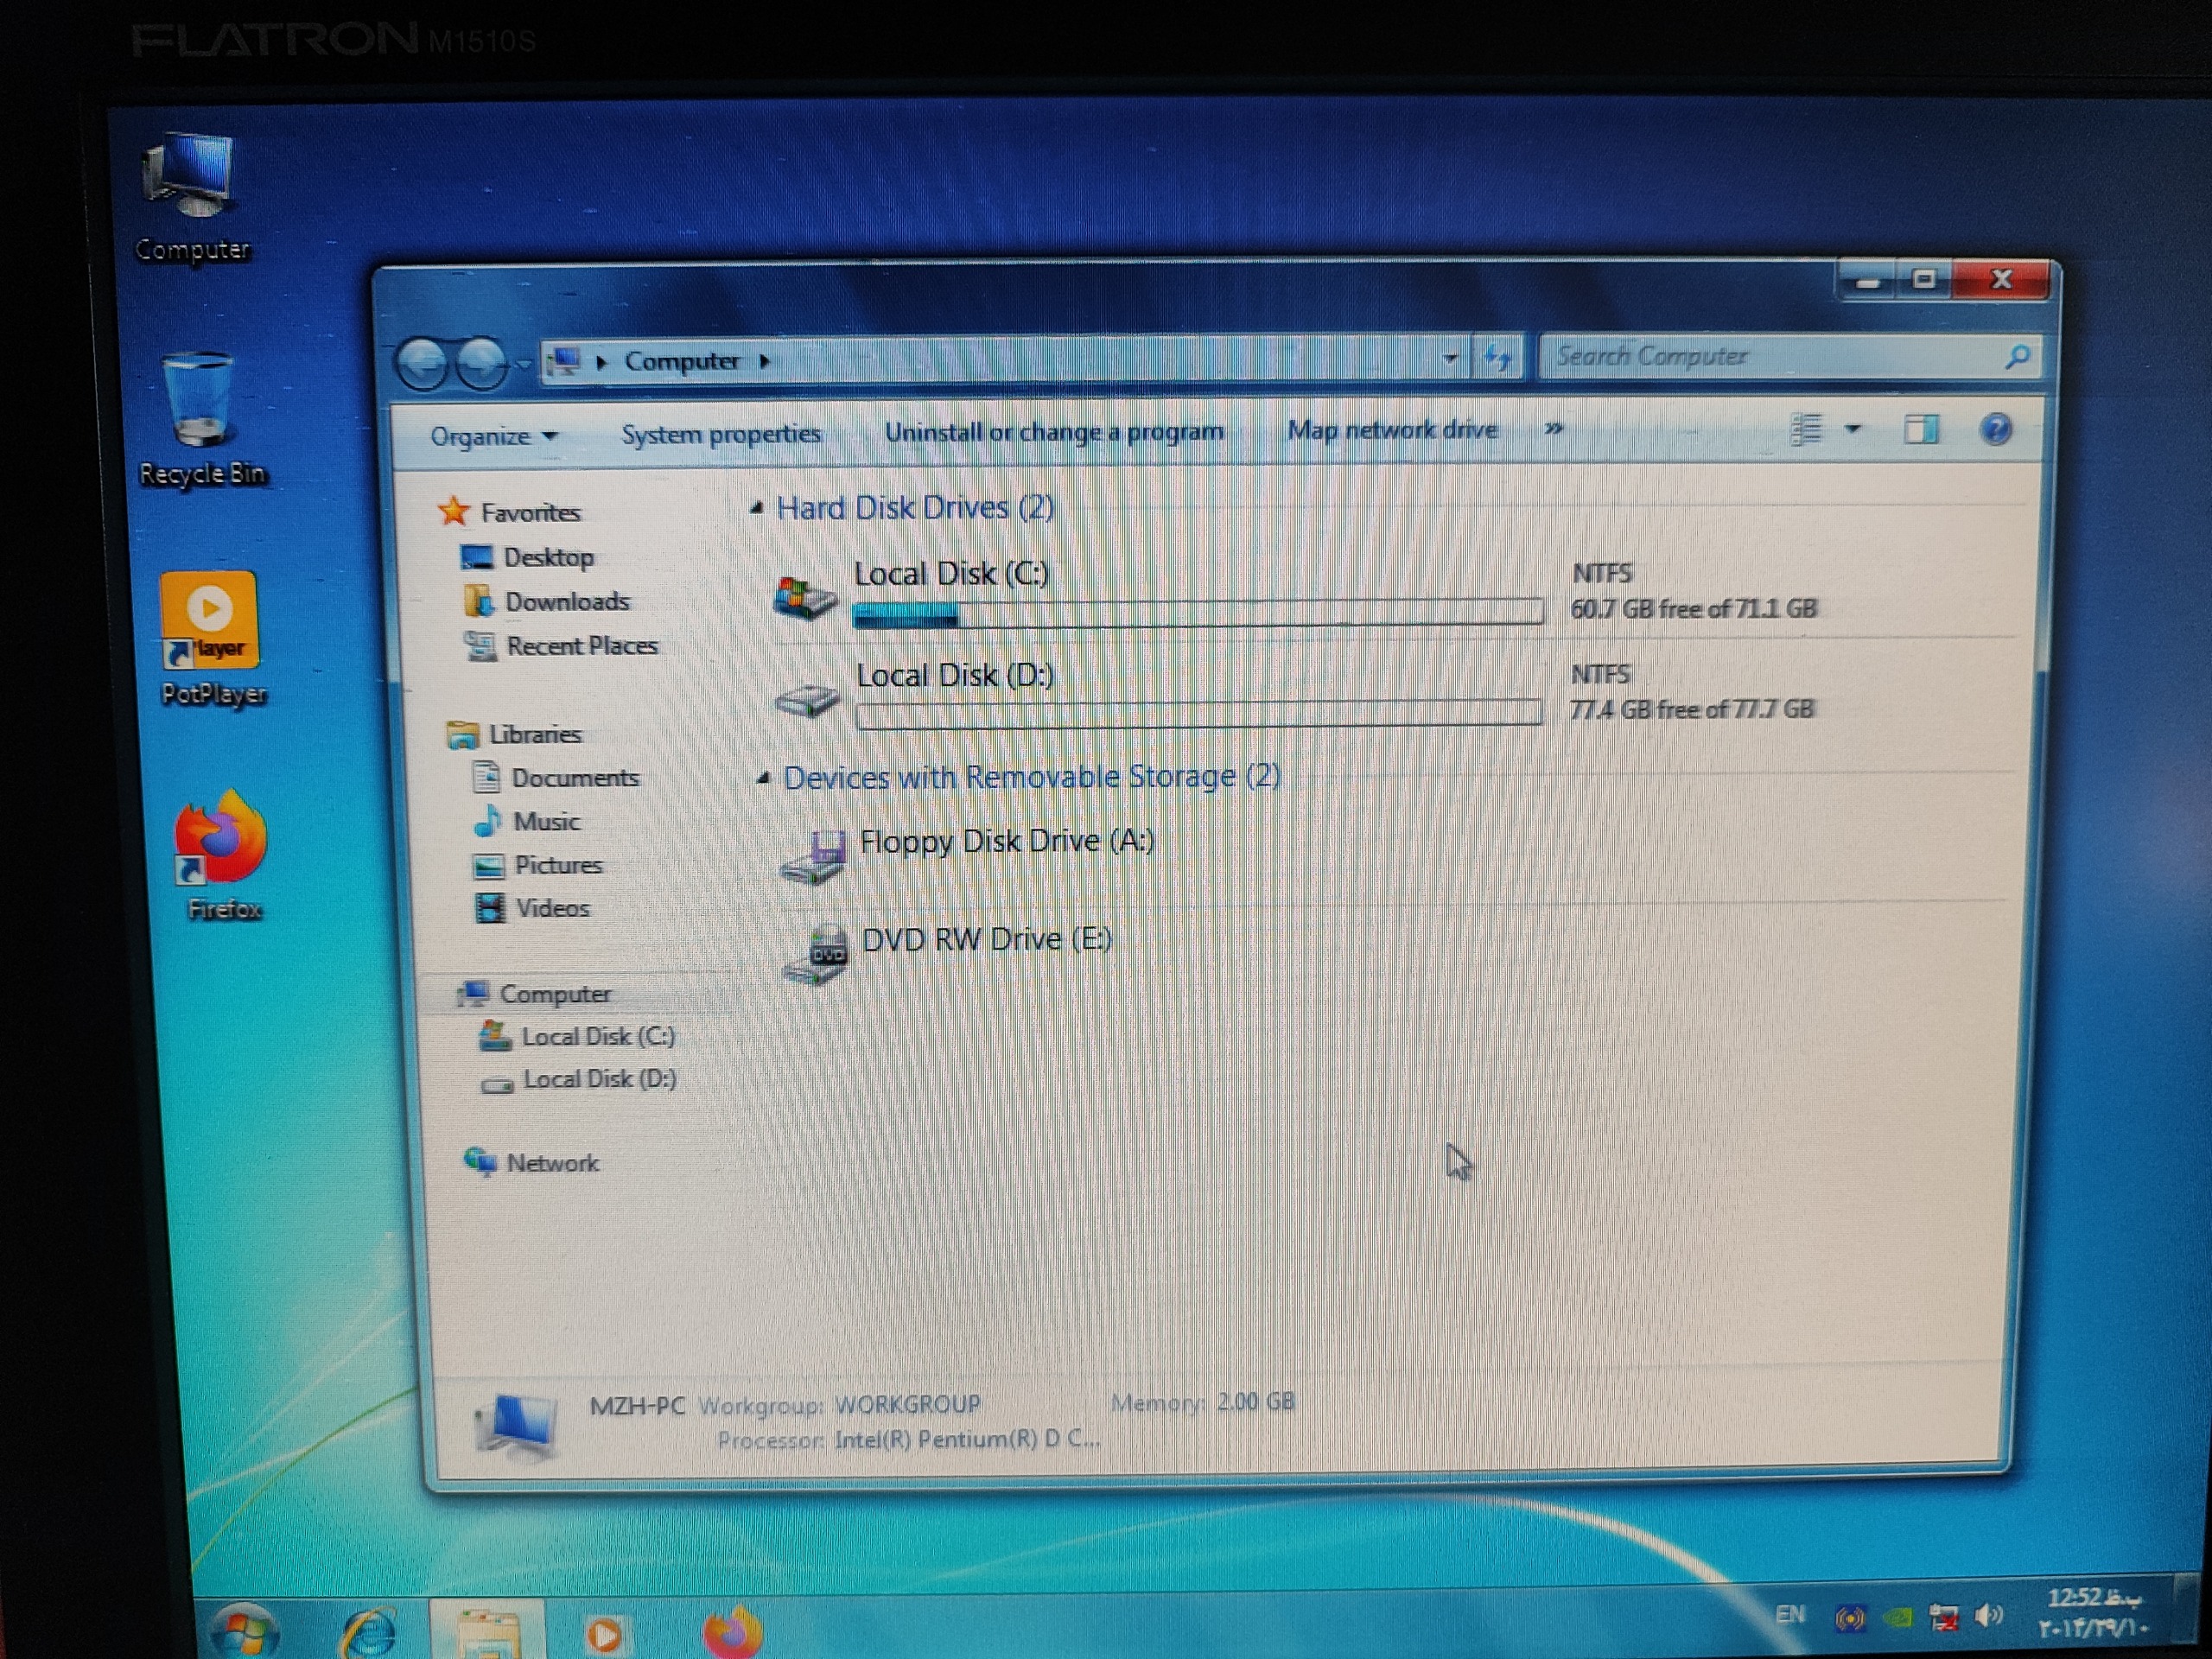The height and width of the screenshot is (1659, 2212).
Task: Select Downloads in Favorites sidebar
Action: click(x=566, y=602)
